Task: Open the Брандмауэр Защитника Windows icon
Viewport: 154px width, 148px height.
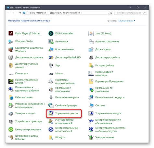Action: coord(11,49)
